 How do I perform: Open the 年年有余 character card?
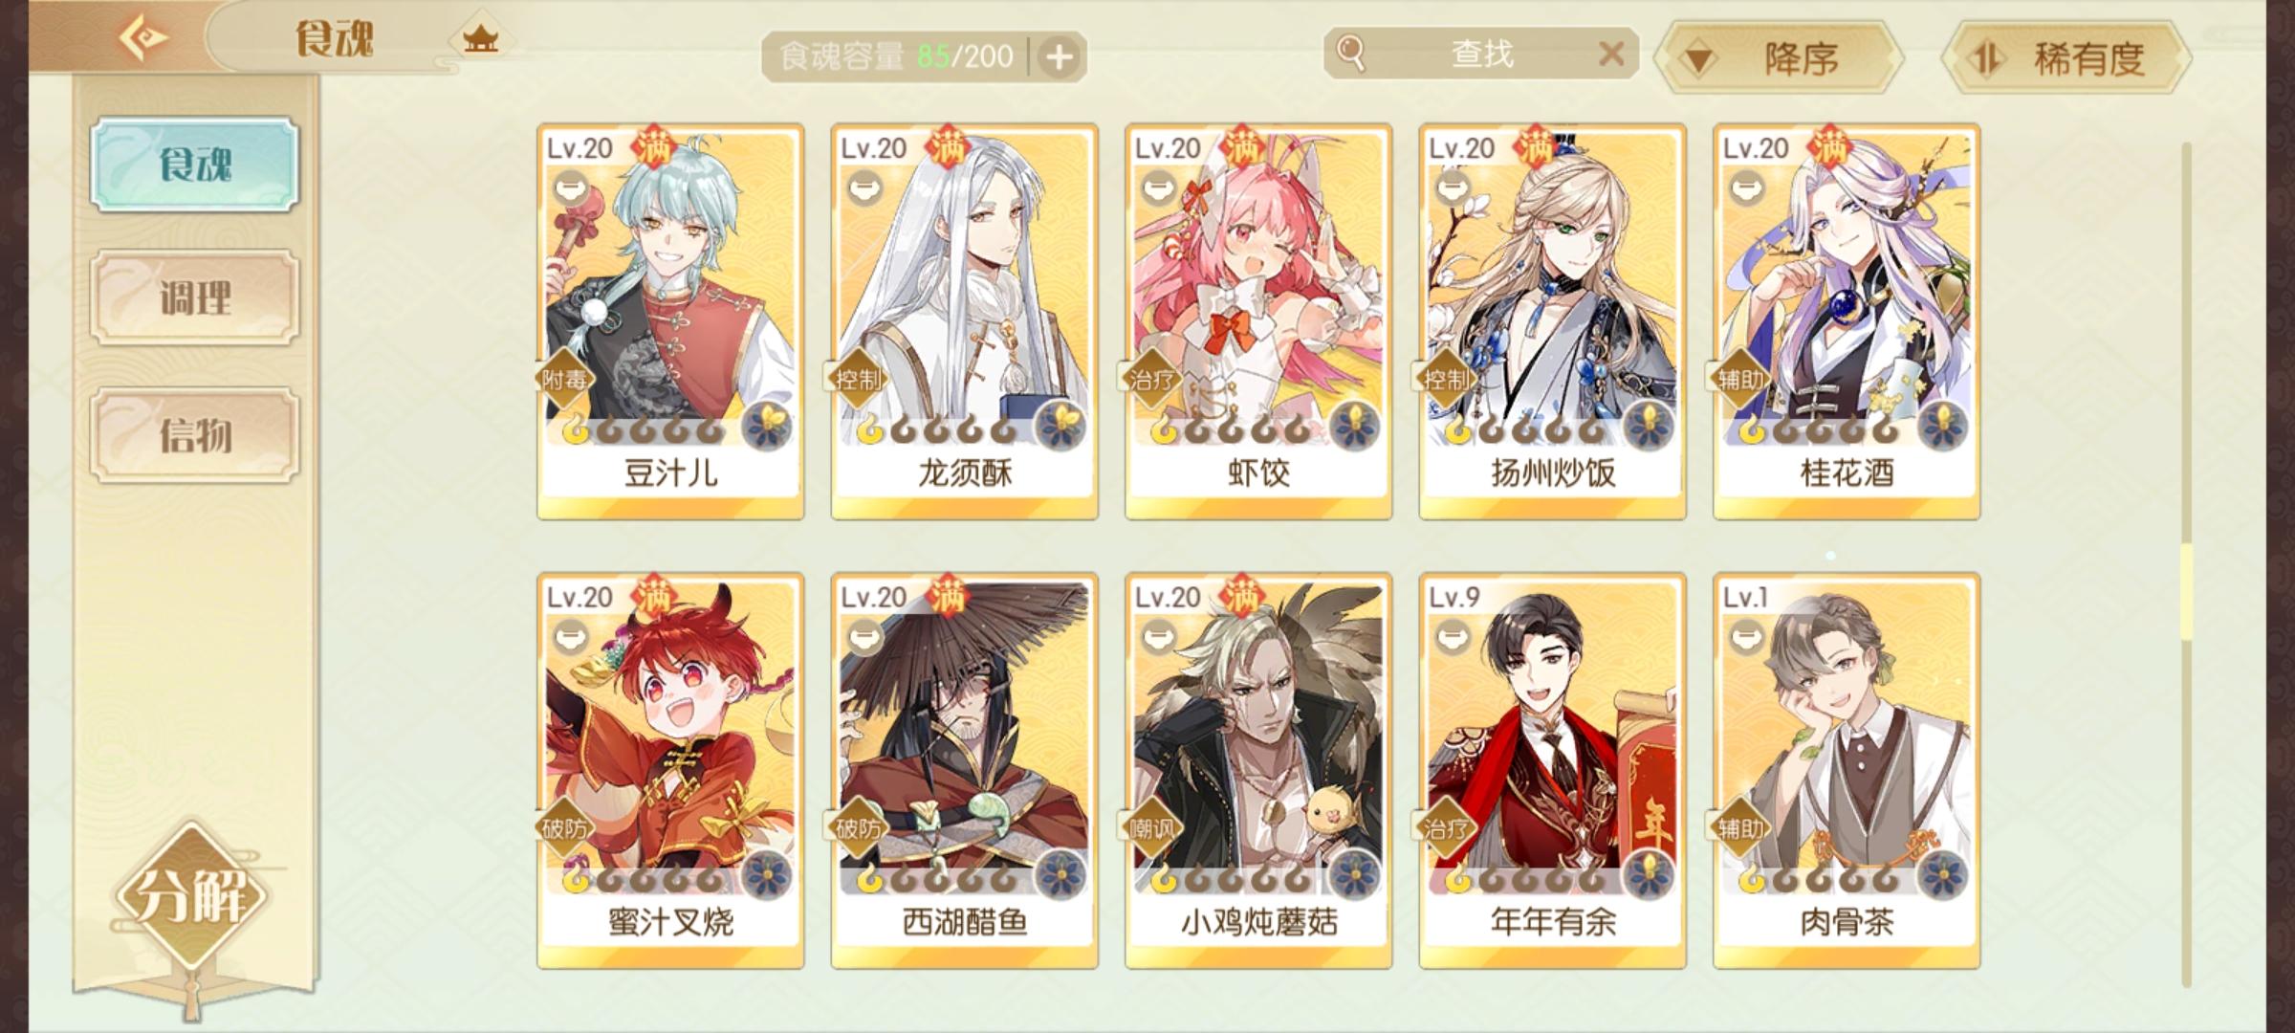pos(1553,771)
